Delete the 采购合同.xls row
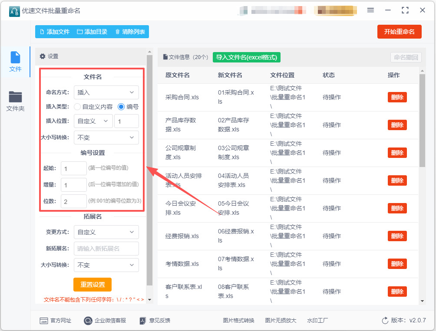 397,97
